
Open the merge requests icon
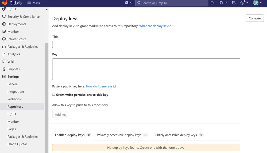click(x=221, y=3)
